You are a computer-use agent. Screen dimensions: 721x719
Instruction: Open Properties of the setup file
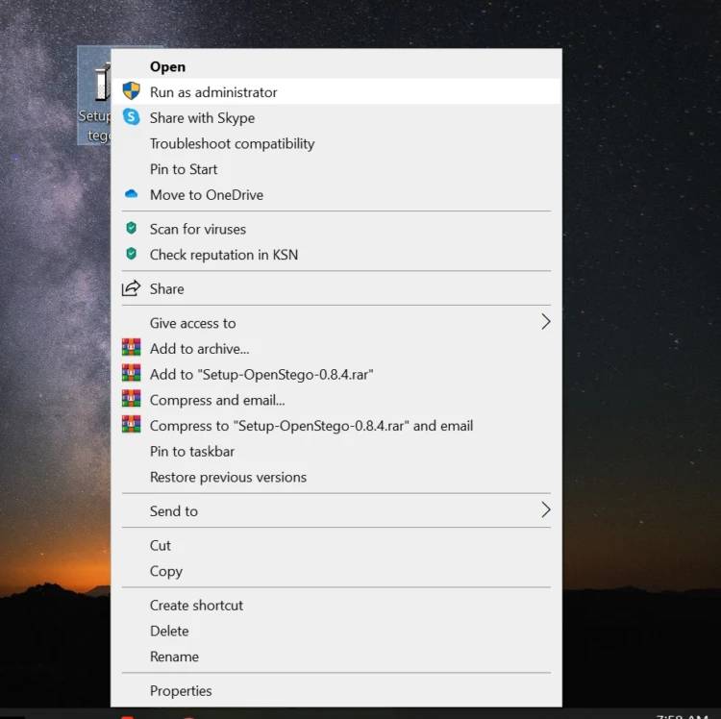point(181,690)
